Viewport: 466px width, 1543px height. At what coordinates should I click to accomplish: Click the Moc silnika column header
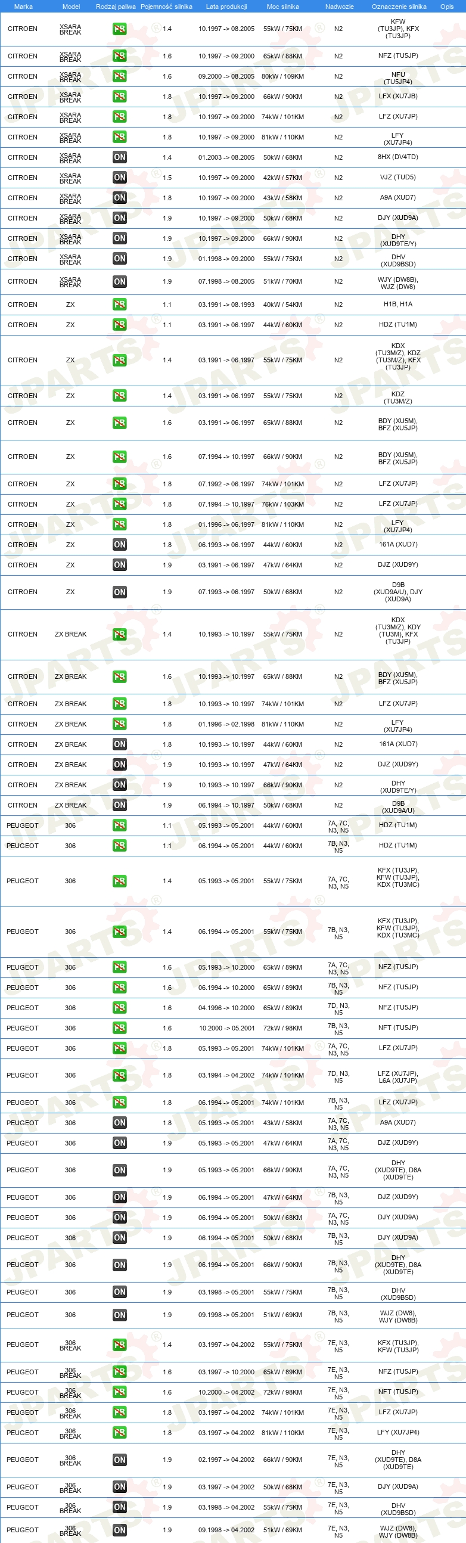pos(282,7)
